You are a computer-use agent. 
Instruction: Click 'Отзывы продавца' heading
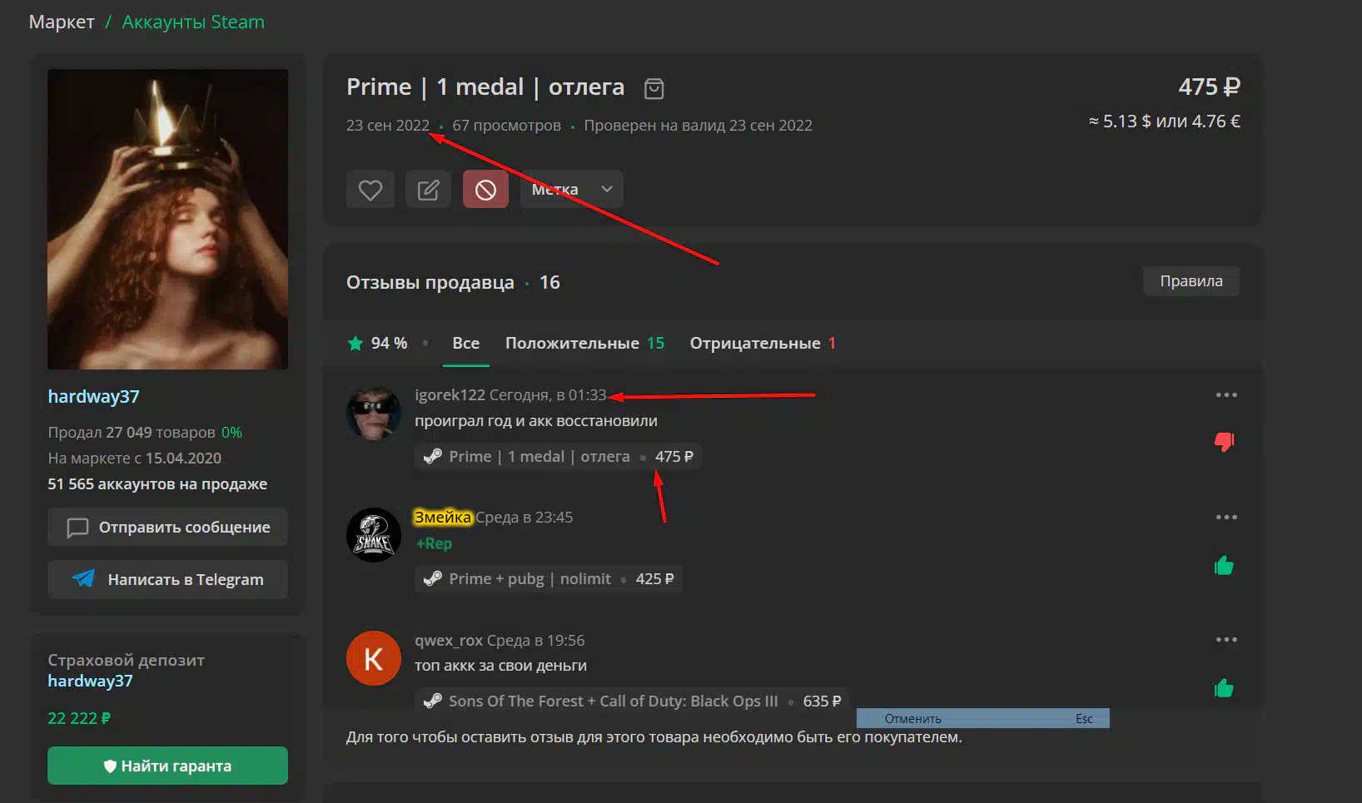click(x=430, y=282)
